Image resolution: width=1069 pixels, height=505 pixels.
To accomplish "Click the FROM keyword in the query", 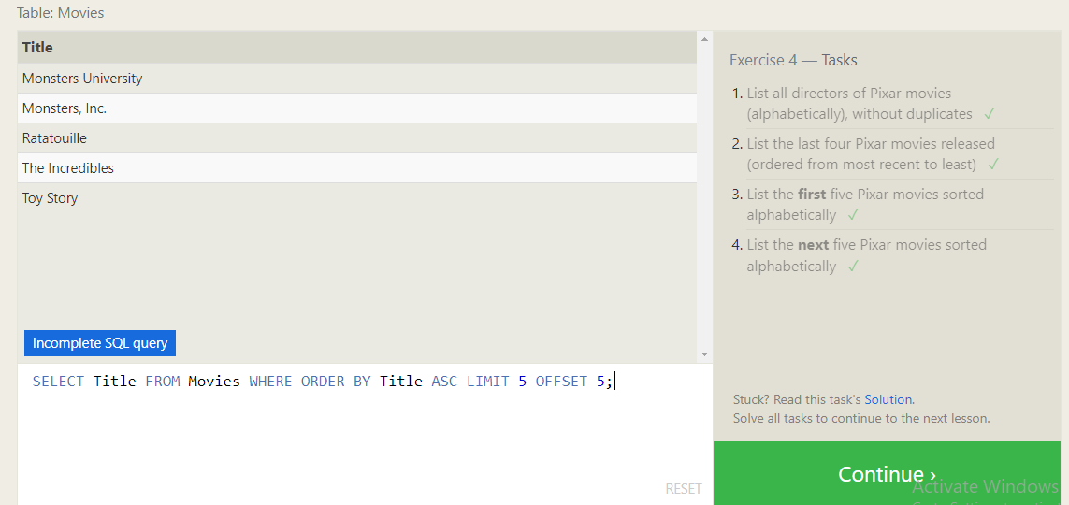I will coord(163,382).
